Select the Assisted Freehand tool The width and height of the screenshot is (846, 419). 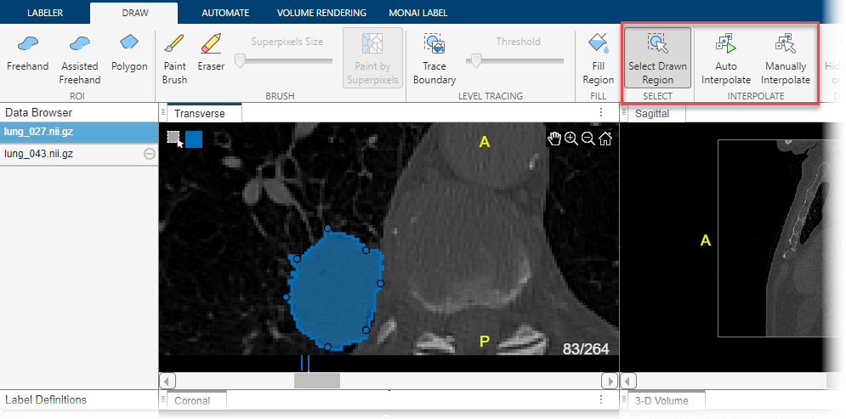[x=80, y=59]
